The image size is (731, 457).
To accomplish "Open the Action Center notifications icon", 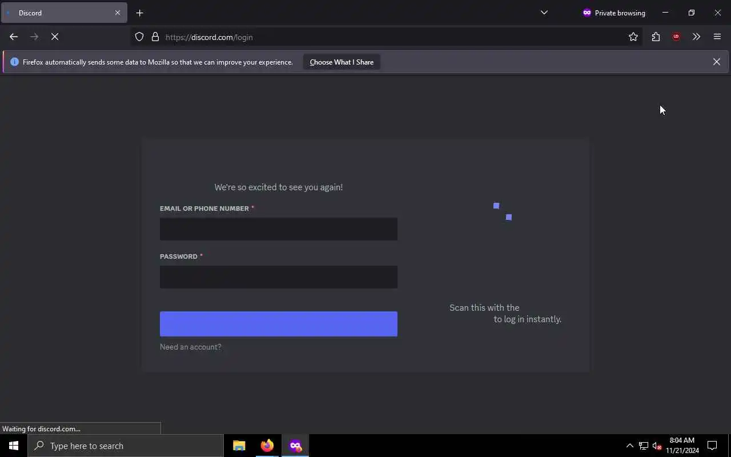I will click(x=712, y=446).
